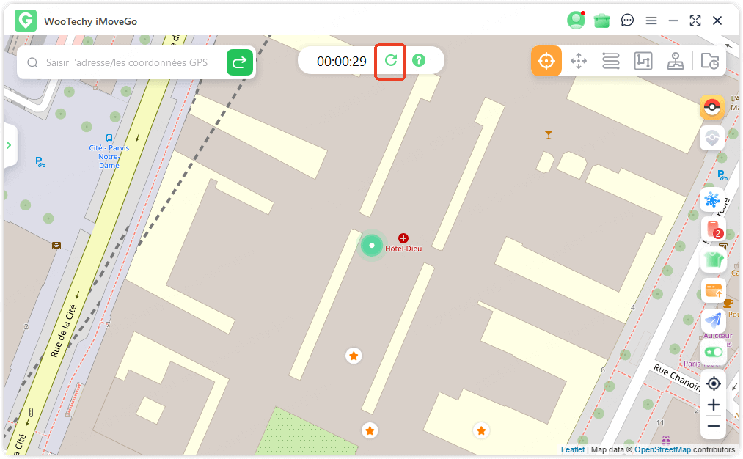Image resolution: width=743 pixels, height=459 pixels.
Task: Click the snowflake cooldown icon
Action: (x=712, y=199)
